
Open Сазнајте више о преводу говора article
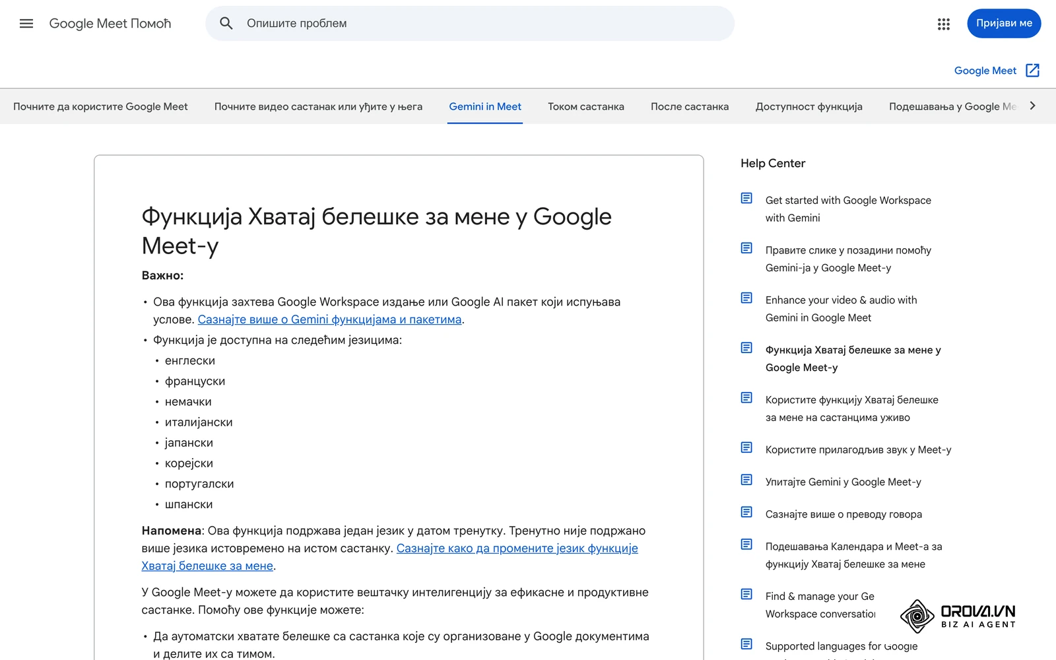[843, 514]
